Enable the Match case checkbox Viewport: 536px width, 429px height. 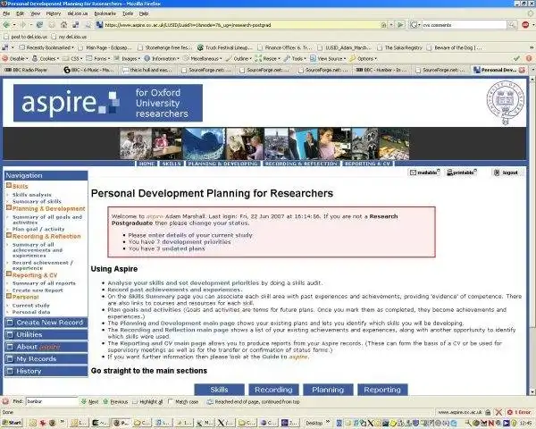coord(171,401)
